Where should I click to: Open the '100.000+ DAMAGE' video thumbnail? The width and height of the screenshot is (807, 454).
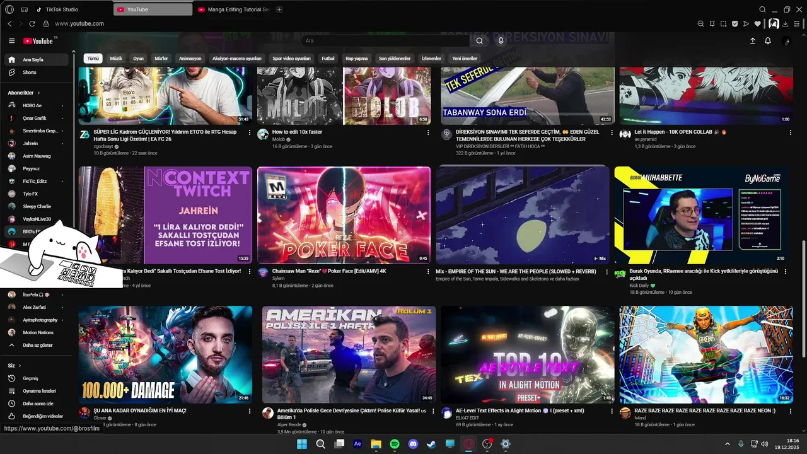[x=165, y=355]
